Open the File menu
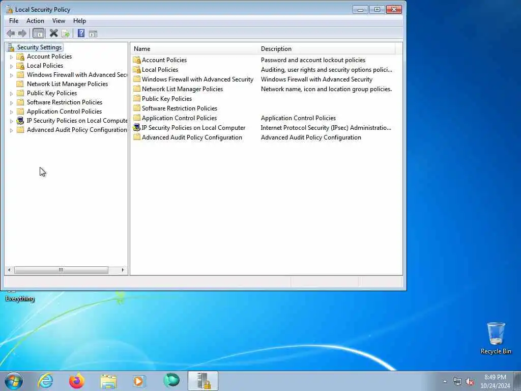The image size is (521, 391). 14,20
